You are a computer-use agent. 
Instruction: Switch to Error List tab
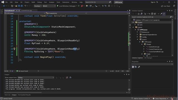[x=8, y=95]
